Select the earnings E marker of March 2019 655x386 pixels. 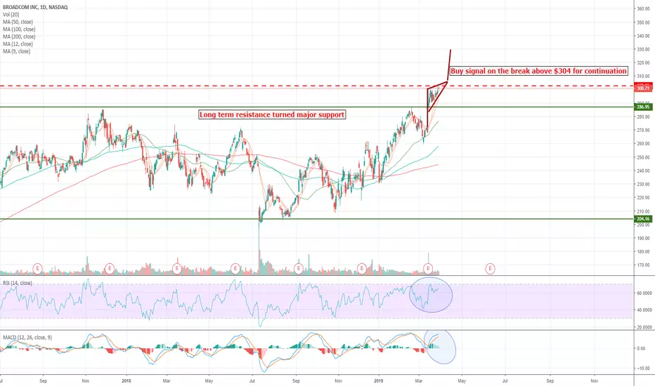[x=428, y=268]
